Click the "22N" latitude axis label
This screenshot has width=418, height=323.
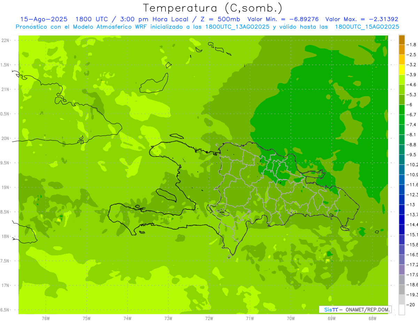[x=6, y=40]
